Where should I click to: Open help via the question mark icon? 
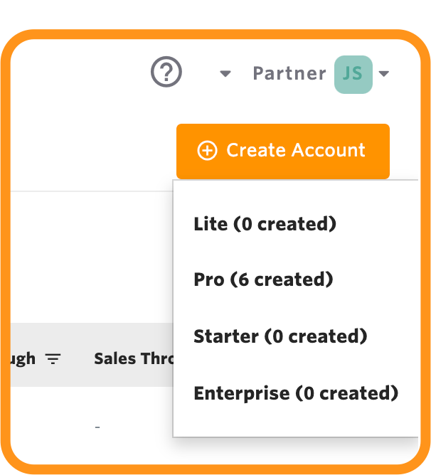[166, 72]
